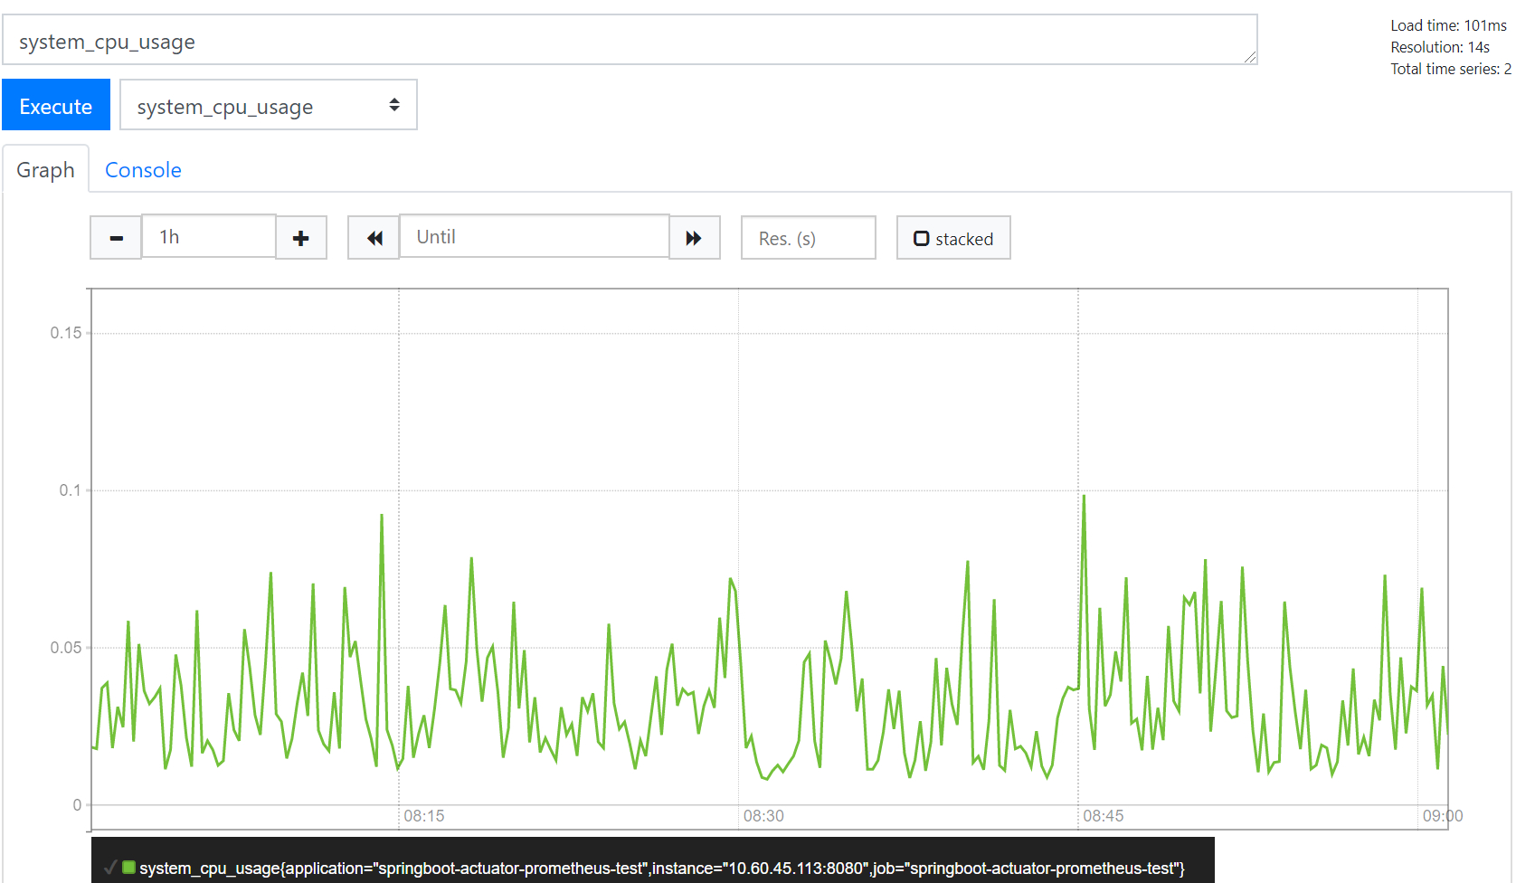Click the Total time series: 2 text
The width and height of the screenshot is (1516, 883).
(1451, 69)
